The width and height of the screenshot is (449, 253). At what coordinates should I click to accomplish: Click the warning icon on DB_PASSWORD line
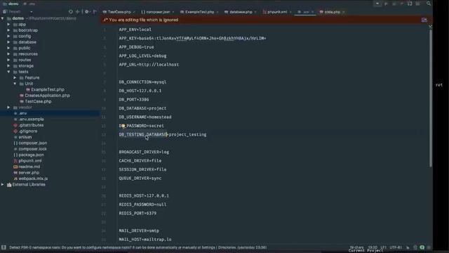click(x=123, y=126)
